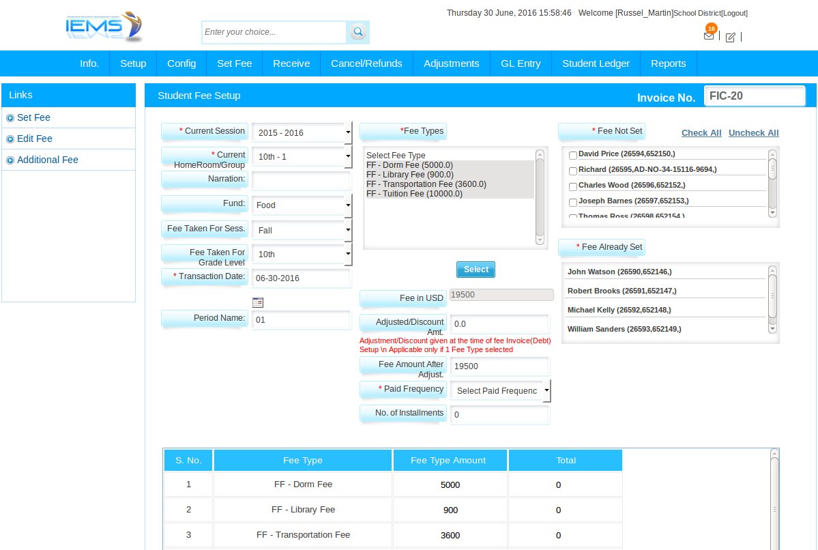Click the compose/edit pencil icon
The height and width of the screenshot is (550, 818).
pyautogui.click(x=731, y=37)
